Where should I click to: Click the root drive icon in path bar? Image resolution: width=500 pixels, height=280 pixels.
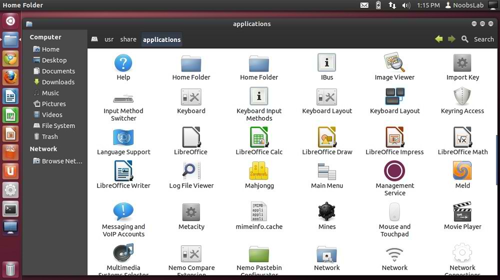[x=94, y=39]
